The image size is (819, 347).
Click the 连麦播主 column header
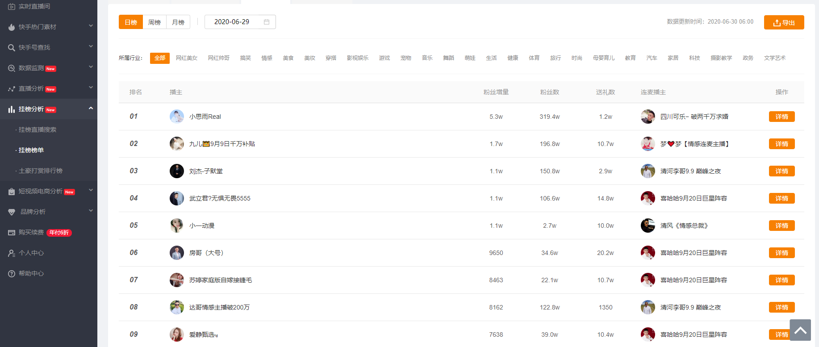[653, 92]
